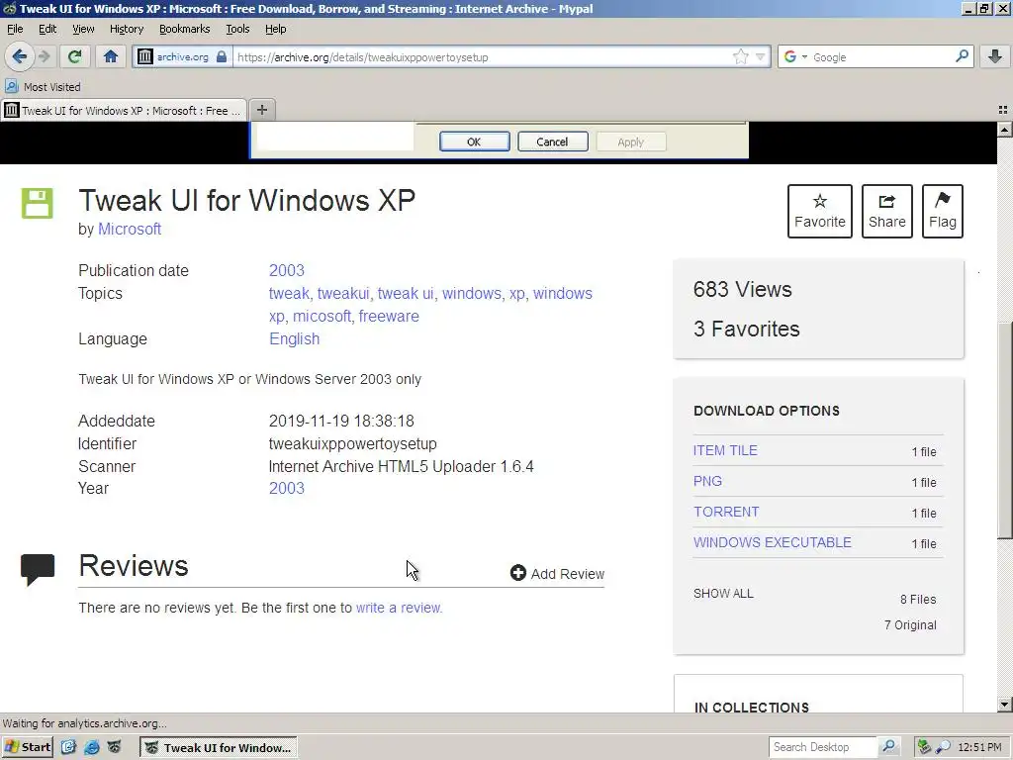Launch the first quick launch taskbar icon

click(68, 747)
